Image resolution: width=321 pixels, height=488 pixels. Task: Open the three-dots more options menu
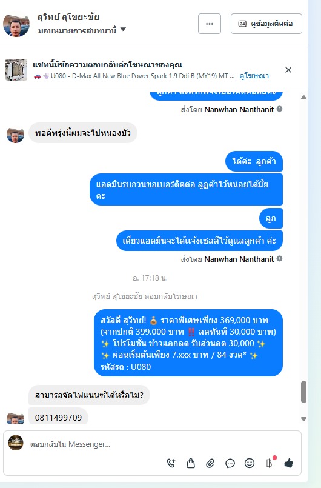(x=210, y=24)
